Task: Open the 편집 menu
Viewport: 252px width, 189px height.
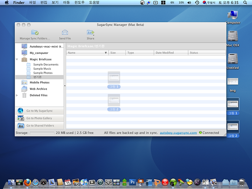Action: click(43, 2)
